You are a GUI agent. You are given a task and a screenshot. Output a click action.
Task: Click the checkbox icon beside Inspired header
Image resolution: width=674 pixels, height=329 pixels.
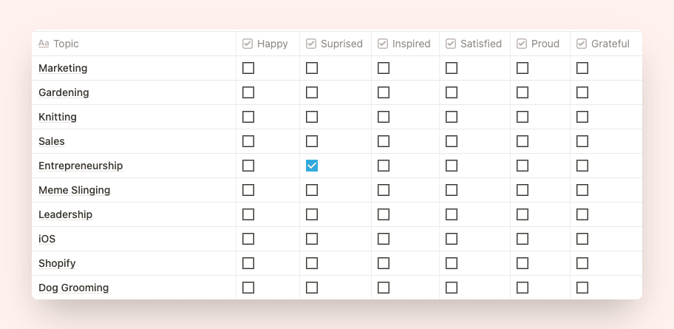click(383, 44)
